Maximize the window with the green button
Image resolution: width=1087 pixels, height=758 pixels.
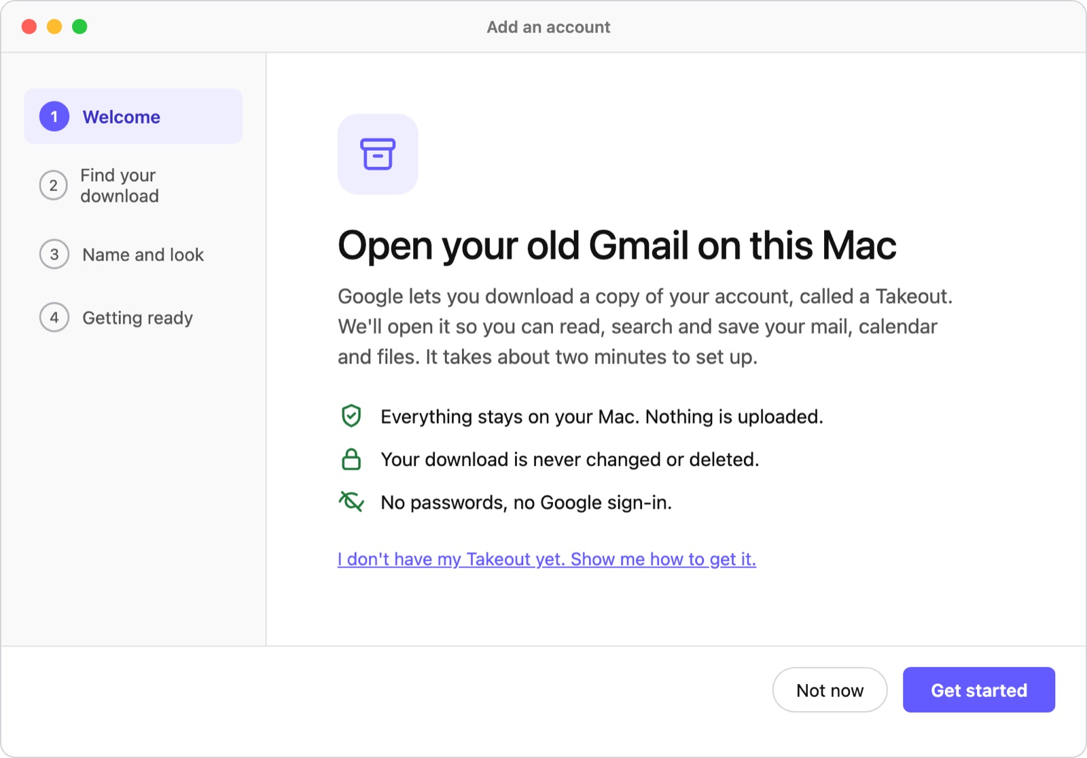79,26
